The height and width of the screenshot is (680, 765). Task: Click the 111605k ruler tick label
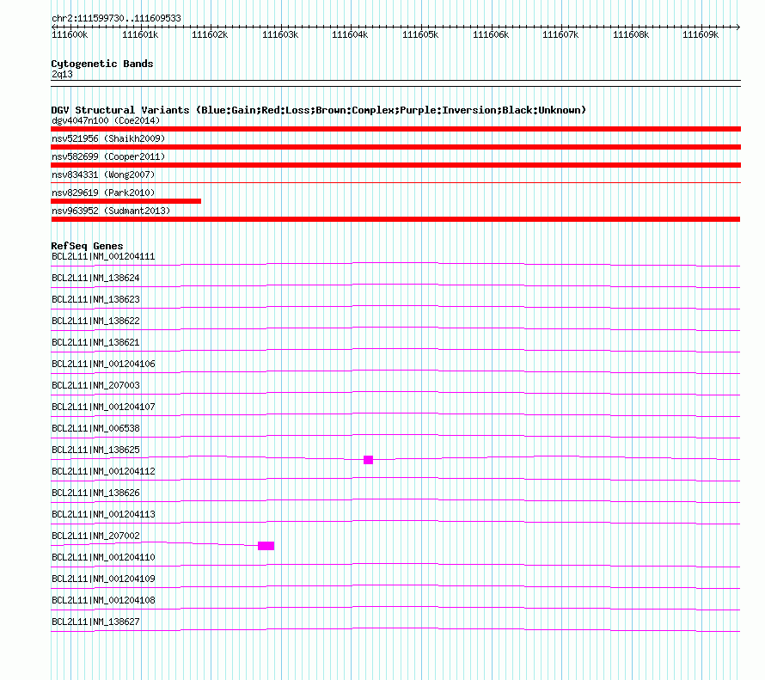[x=420, y=34]
